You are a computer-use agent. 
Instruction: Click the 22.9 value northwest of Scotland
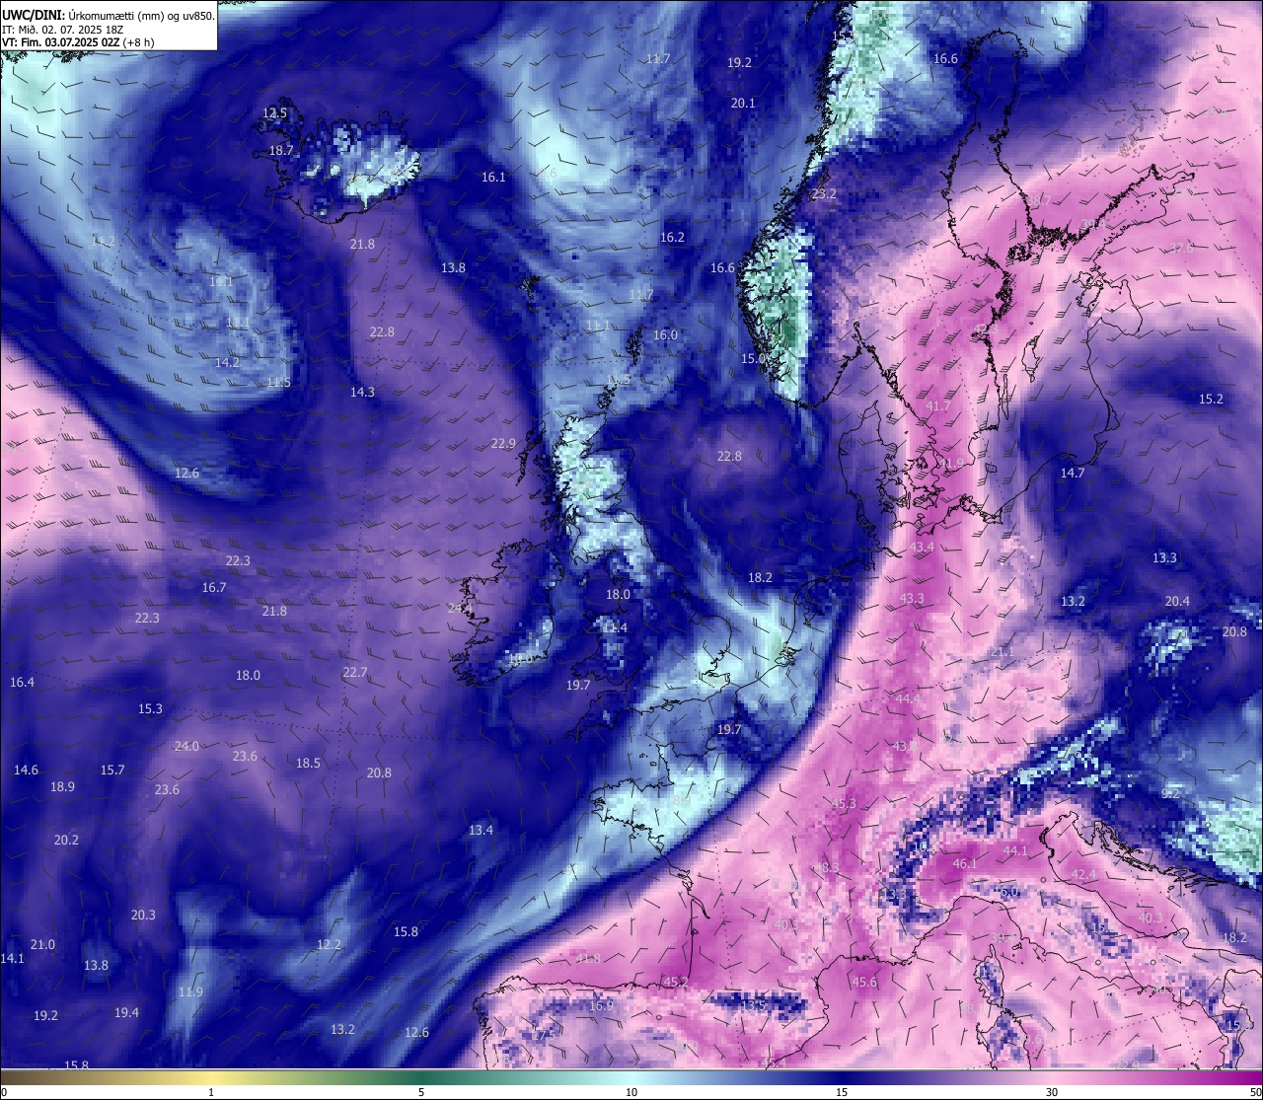503,444
